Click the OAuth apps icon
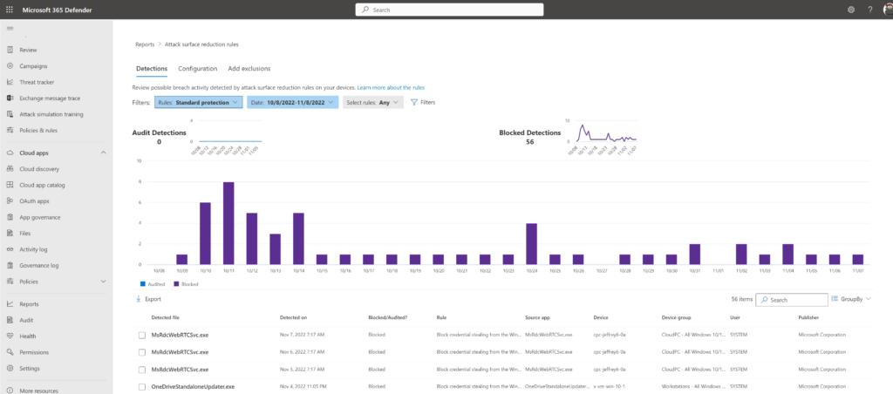 pos(10,201)
